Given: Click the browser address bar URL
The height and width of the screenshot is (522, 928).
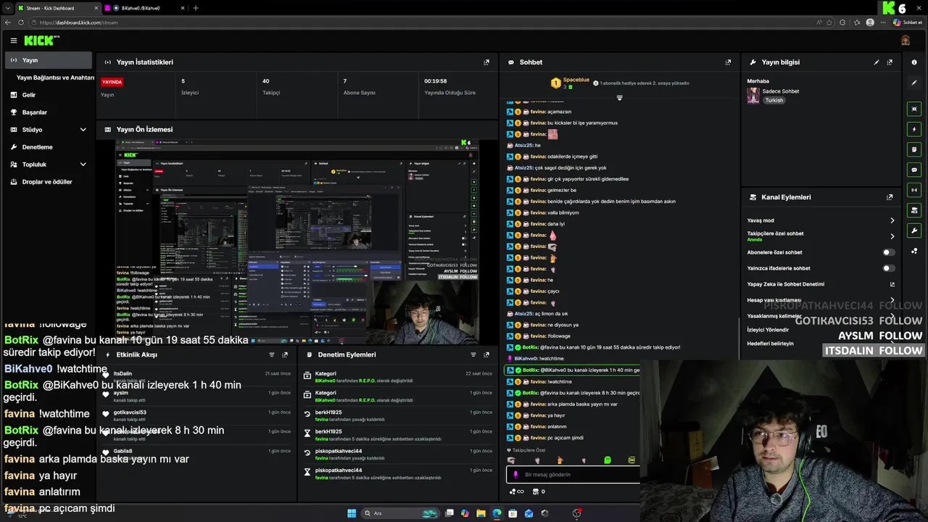Looking at the screenshot, I should (x=78, y=22).
